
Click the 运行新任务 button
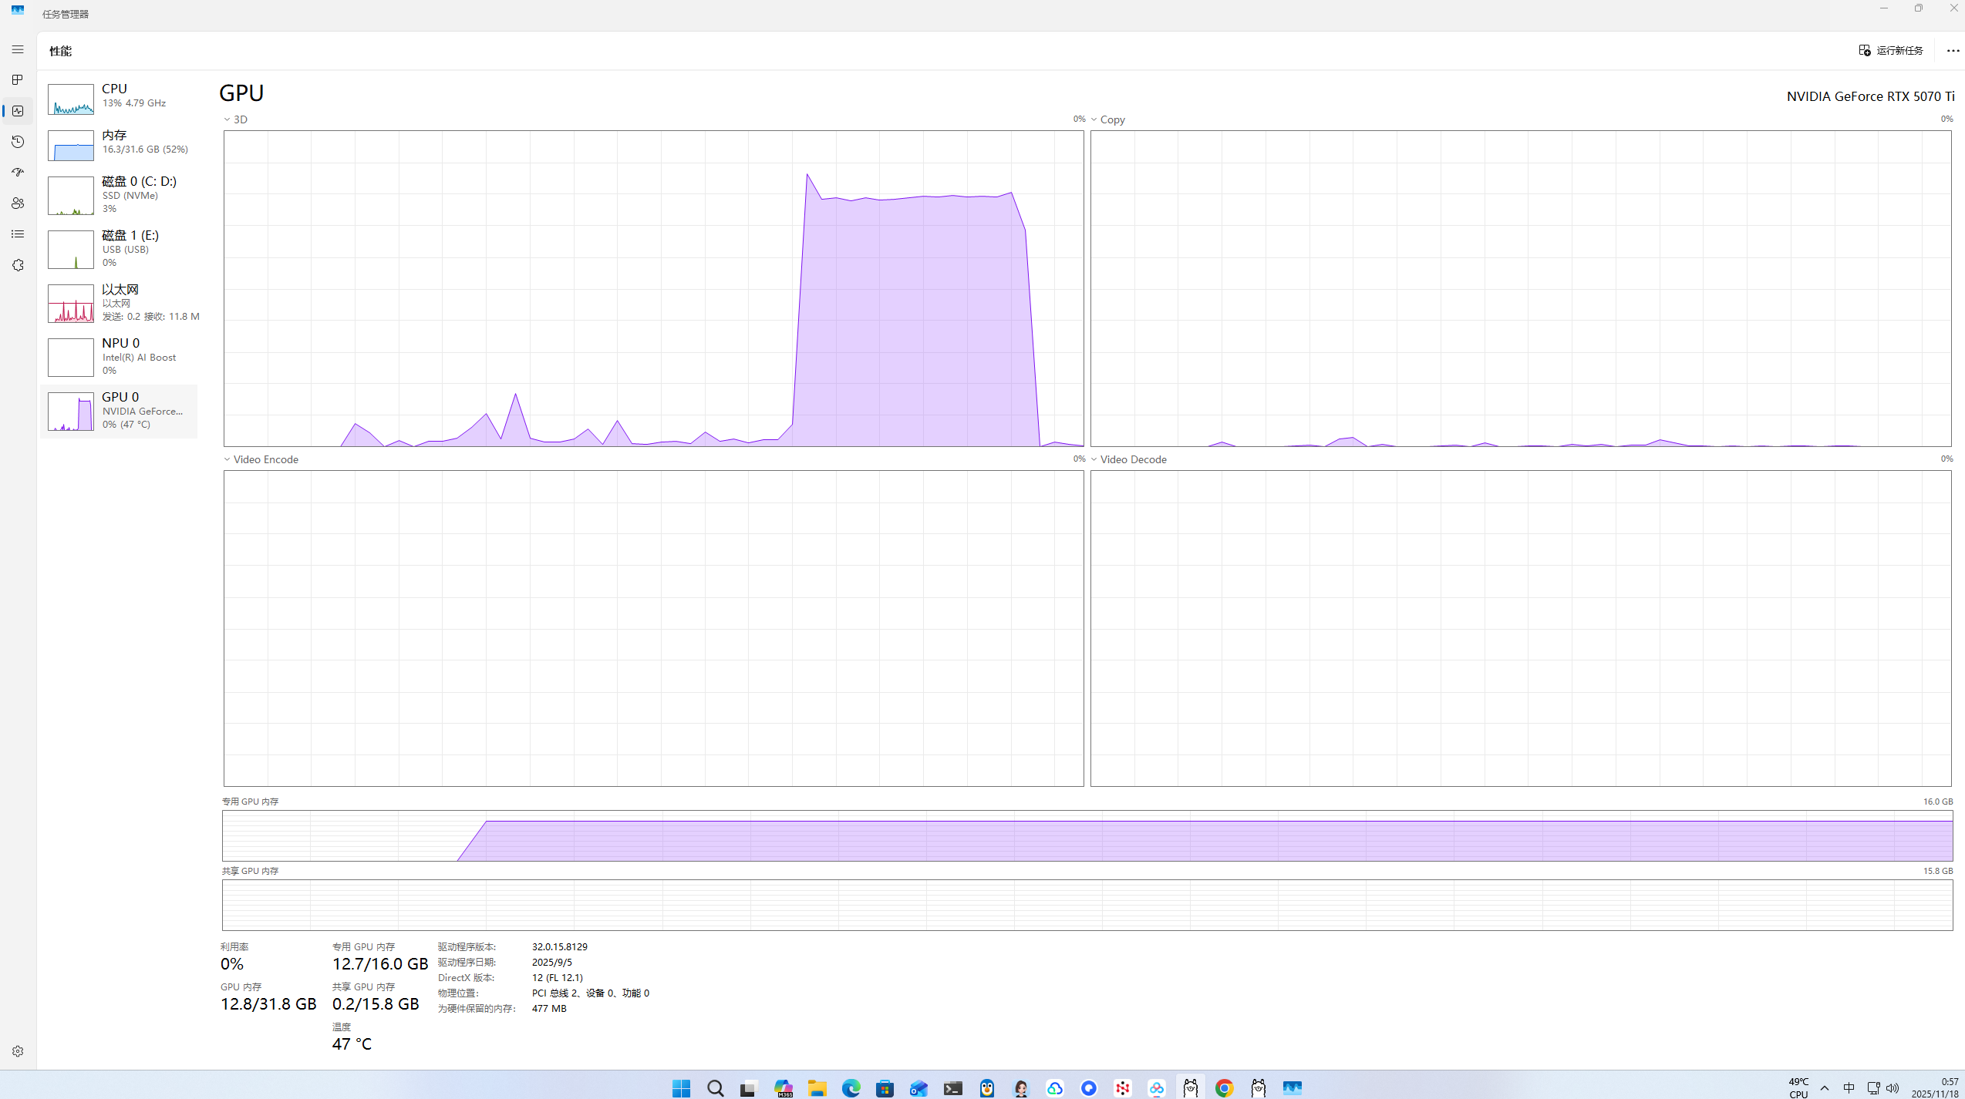click(1891, 50)
